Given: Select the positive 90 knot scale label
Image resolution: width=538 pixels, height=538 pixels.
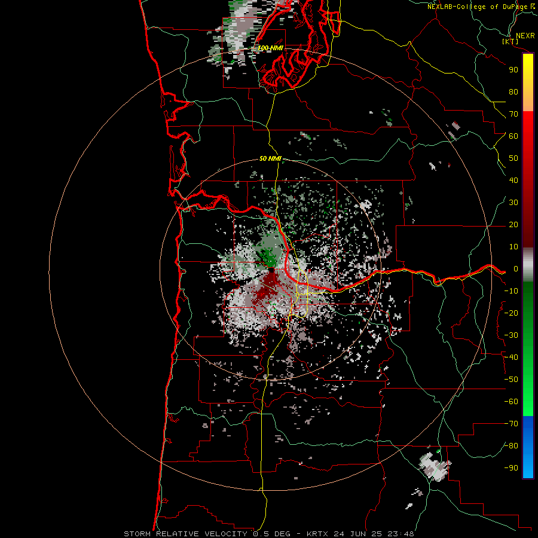Looking at the screenshot, I should [x=513, y=70].
